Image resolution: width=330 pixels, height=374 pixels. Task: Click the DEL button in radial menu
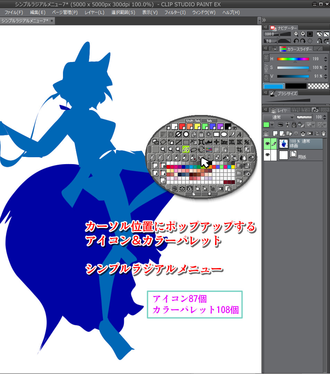click(x=232, y=142)
